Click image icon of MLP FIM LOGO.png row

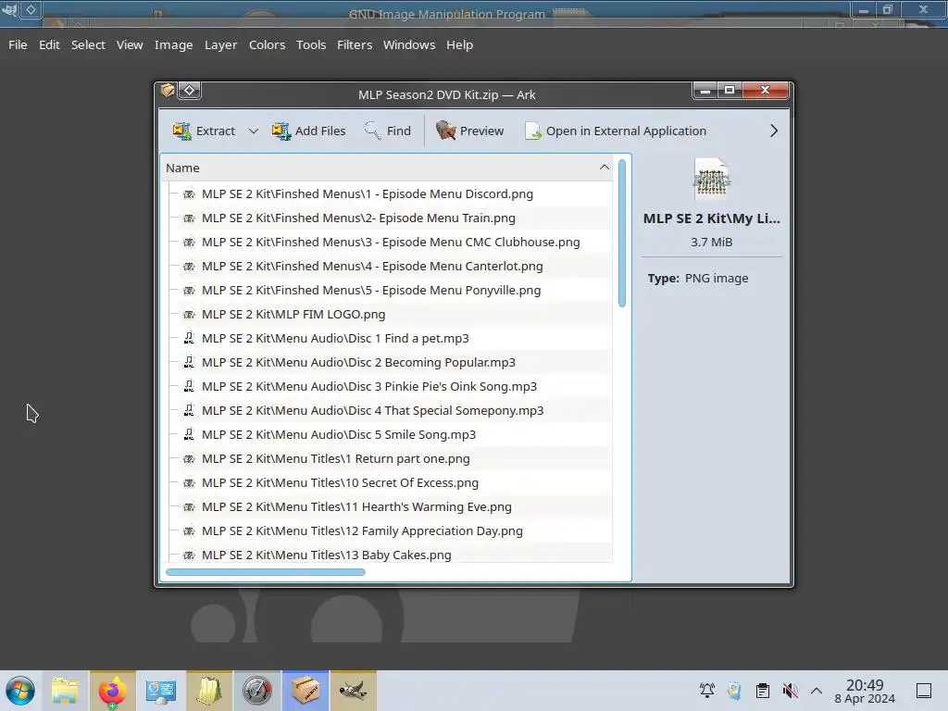pyautogui.click(x=189, y=315)
